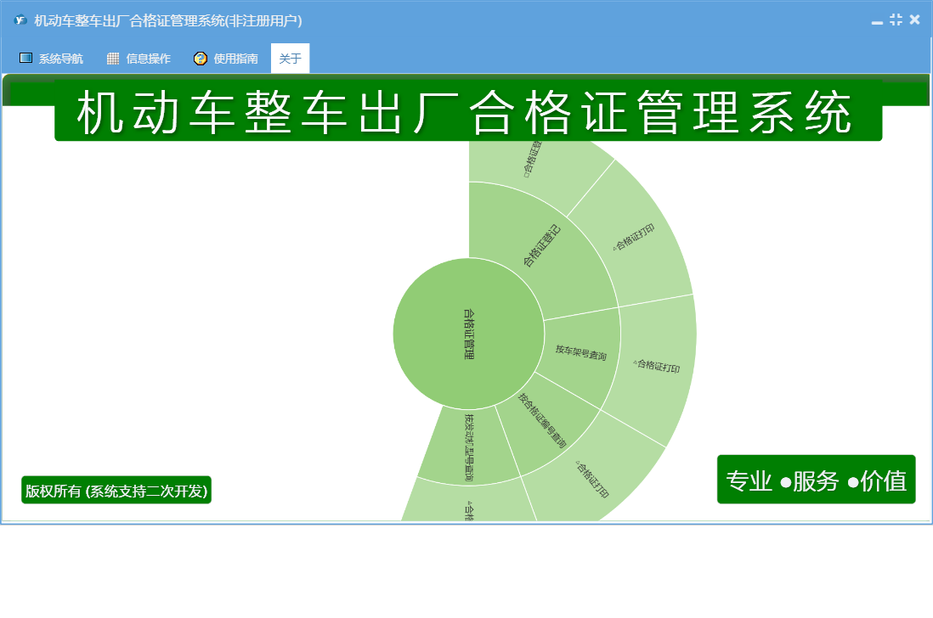Click the 机动车整车出厂合格证管理系统 green banner
This screenshot has height=618, width=933.
[468, 113]
